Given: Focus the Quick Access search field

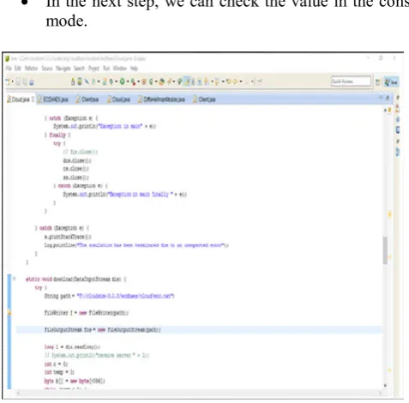Looking at the screenshot, I should tap(351, 81).
